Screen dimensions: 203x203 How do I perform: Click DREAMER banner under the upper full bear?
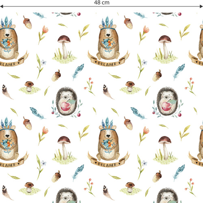pos(108,60)
